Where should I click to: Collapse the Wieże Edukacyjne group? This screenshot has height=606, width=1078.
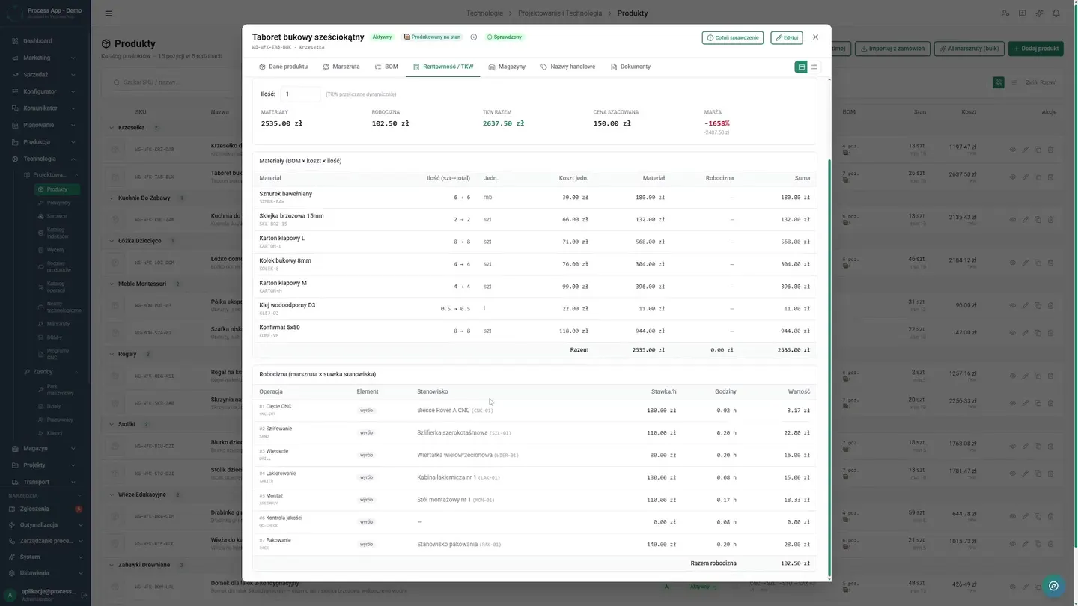tap(112, 495)
